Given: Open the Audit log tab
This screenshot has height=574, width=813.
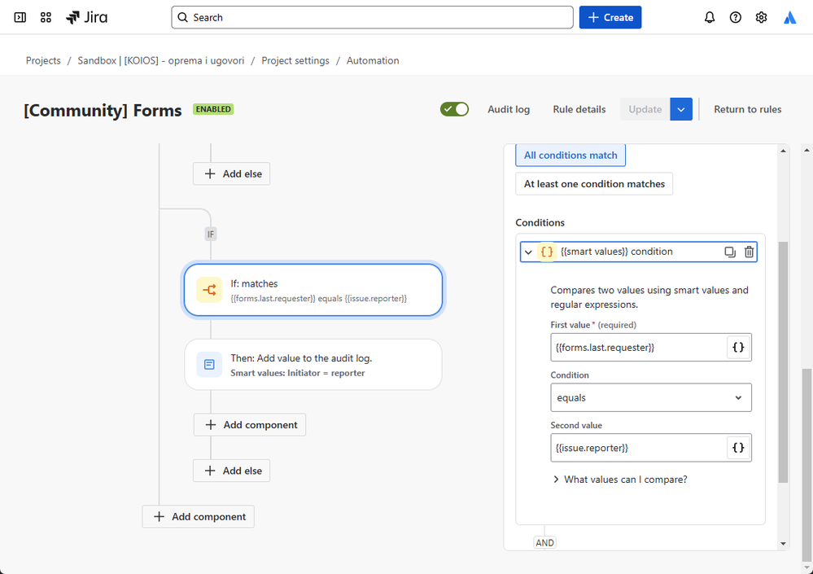Looking at the screenshot, I should pos(509,109).
